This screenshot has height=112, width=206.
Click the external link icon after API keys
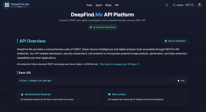(138, 64)
